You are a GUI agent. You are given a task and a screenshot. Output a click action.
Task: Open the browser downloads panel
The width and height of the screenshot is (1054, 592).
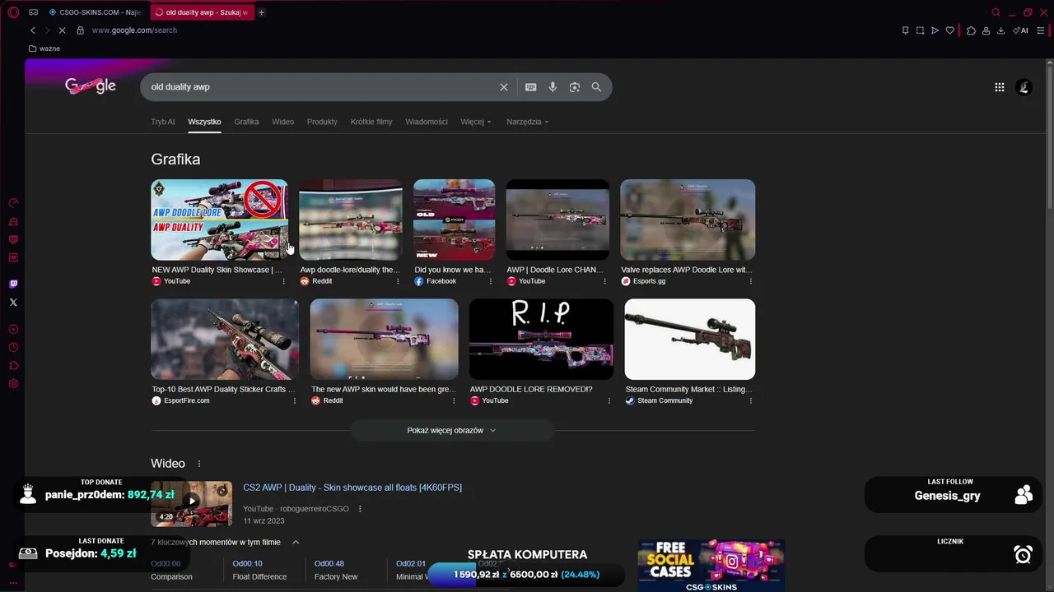pyautogui.click(x=1000, y=30)
